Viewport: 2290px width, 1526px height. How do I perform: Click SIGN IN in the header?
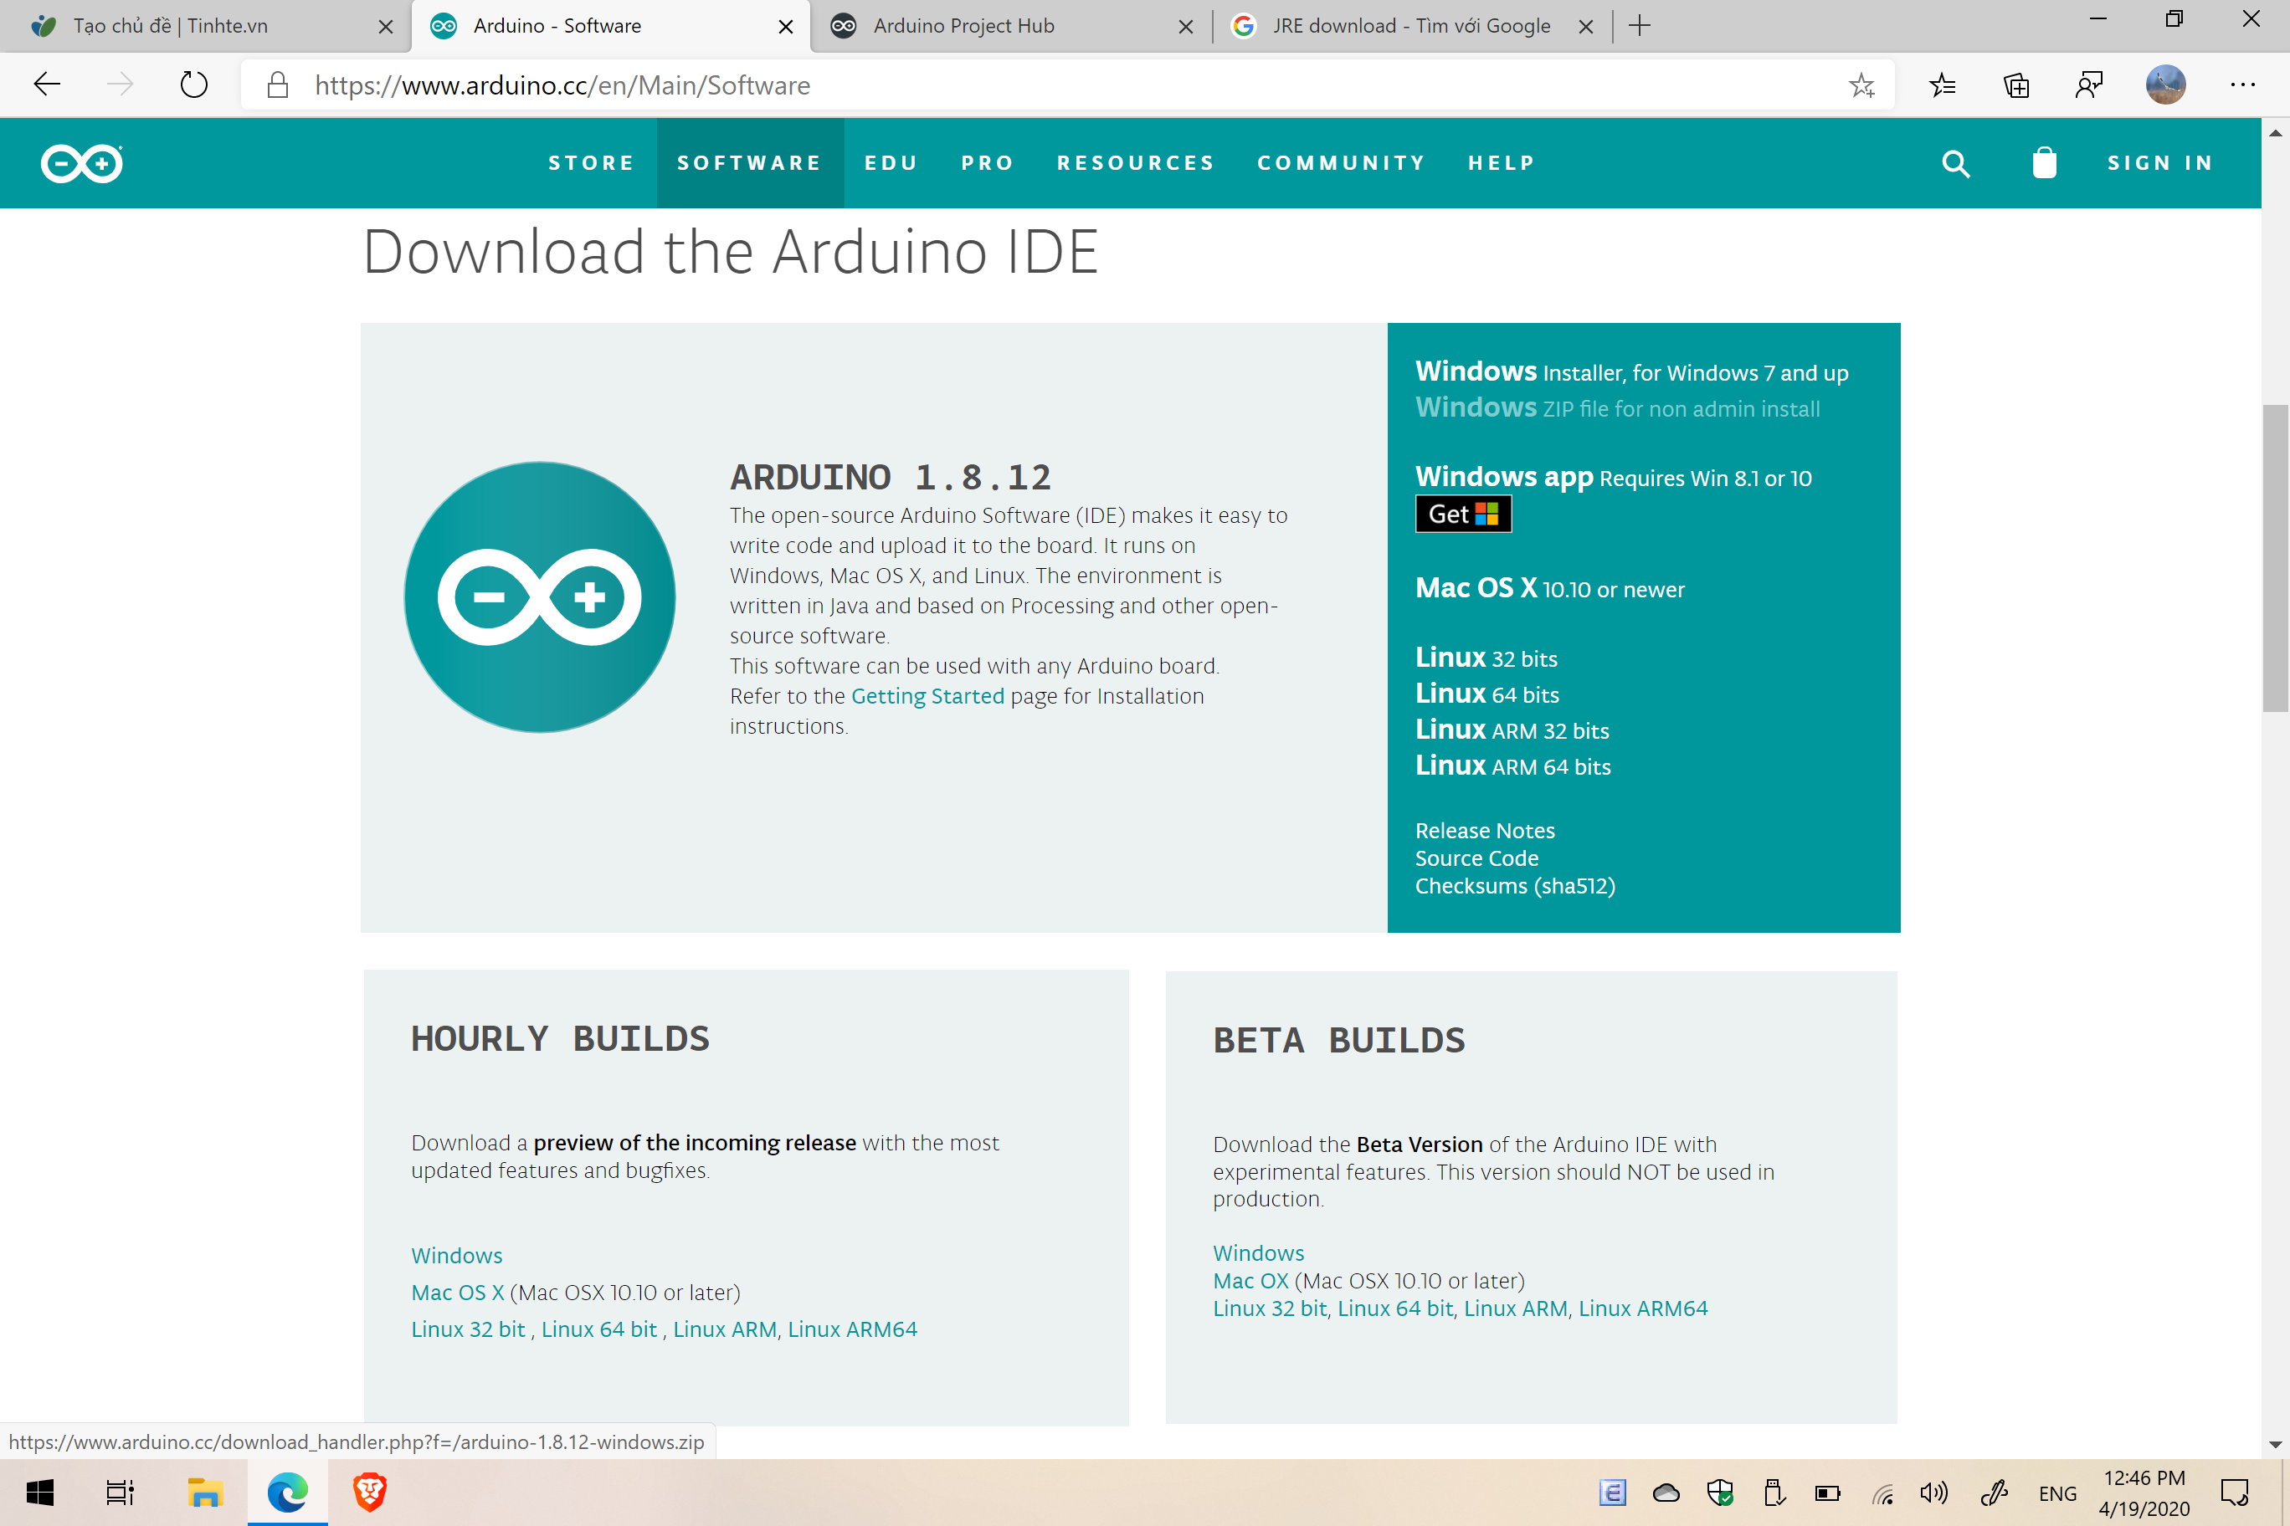(2160, 162)
